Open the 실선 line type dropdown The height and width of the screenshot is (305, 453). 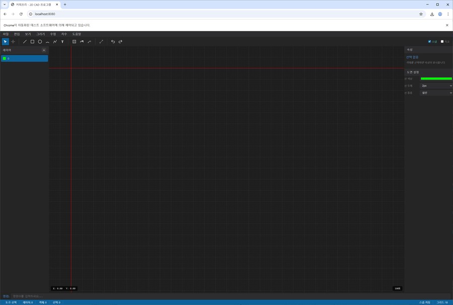436,93
